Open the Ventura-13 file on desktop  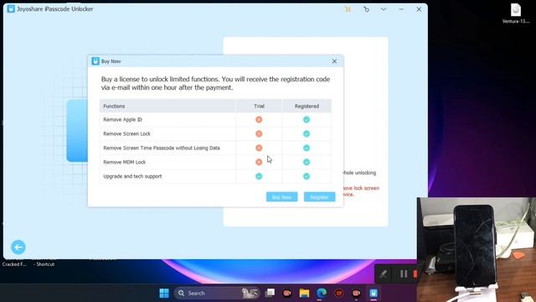point(516,13)
